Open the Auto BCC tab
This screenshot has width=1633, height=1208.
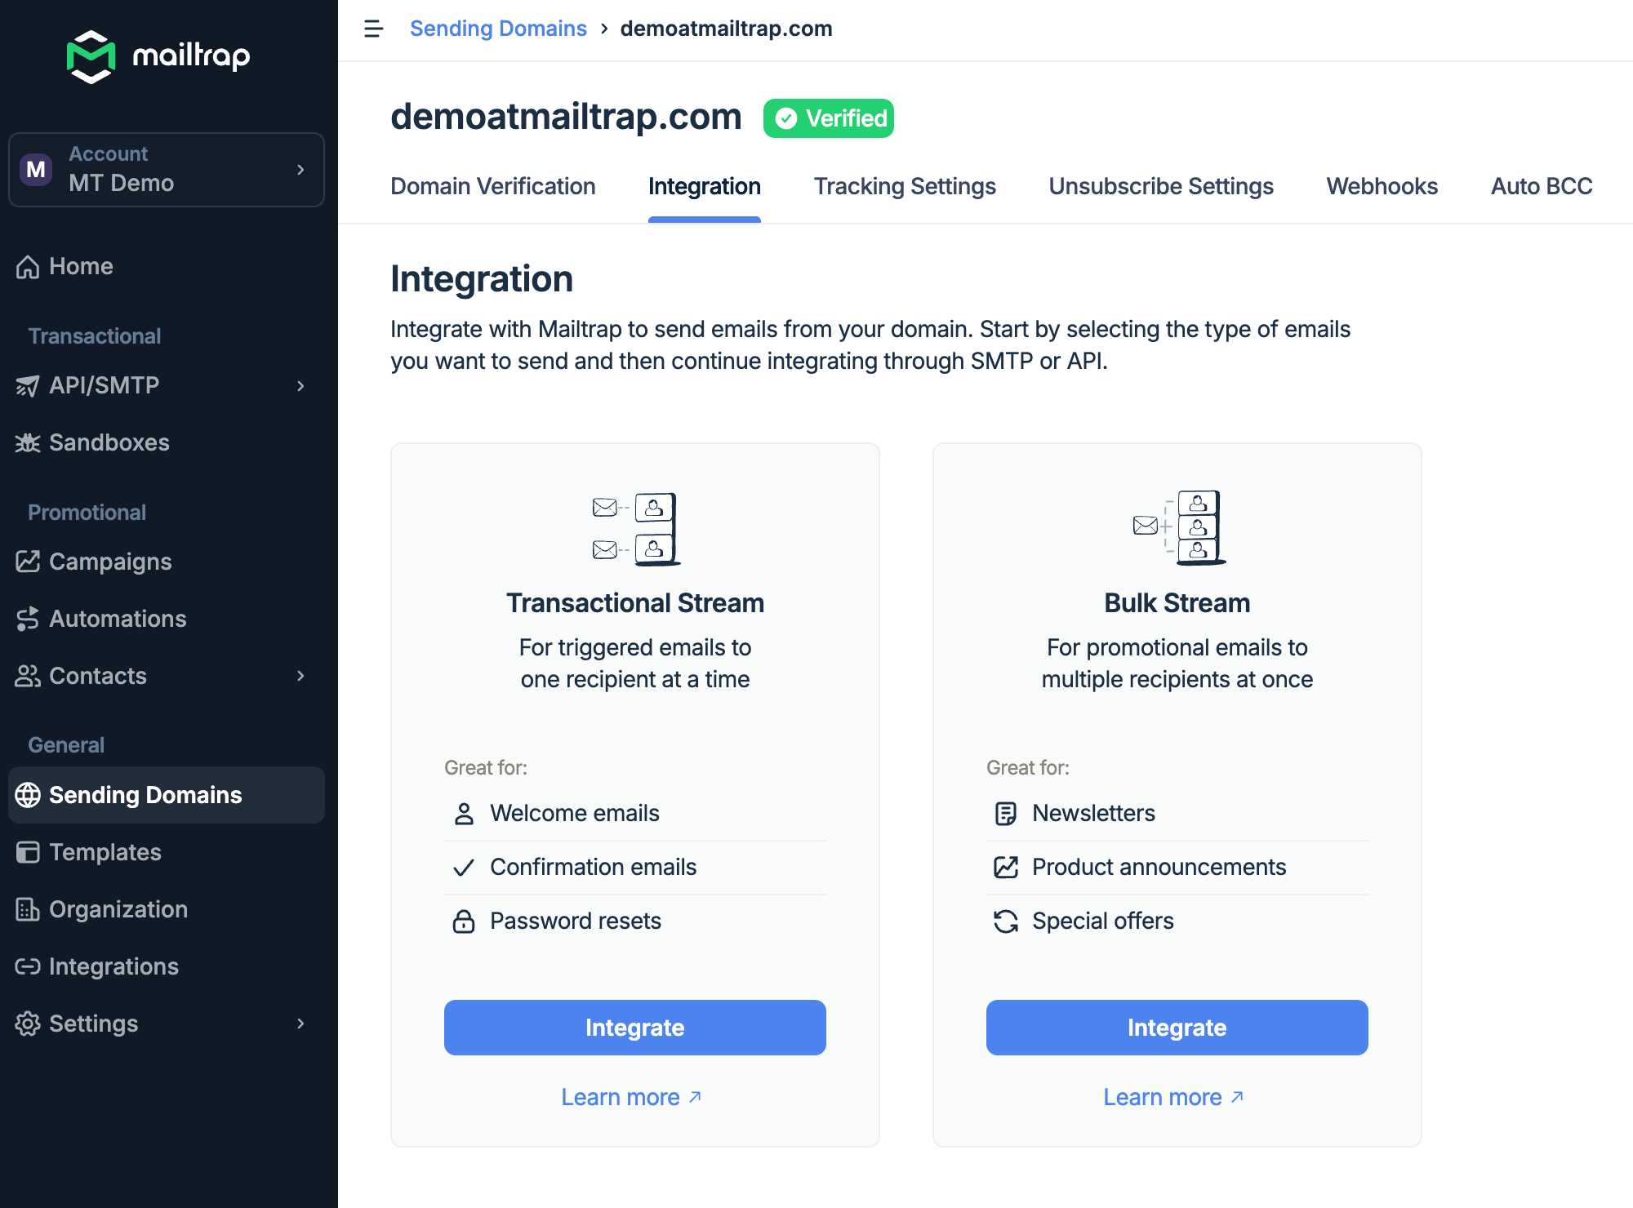pos(1542,187)
